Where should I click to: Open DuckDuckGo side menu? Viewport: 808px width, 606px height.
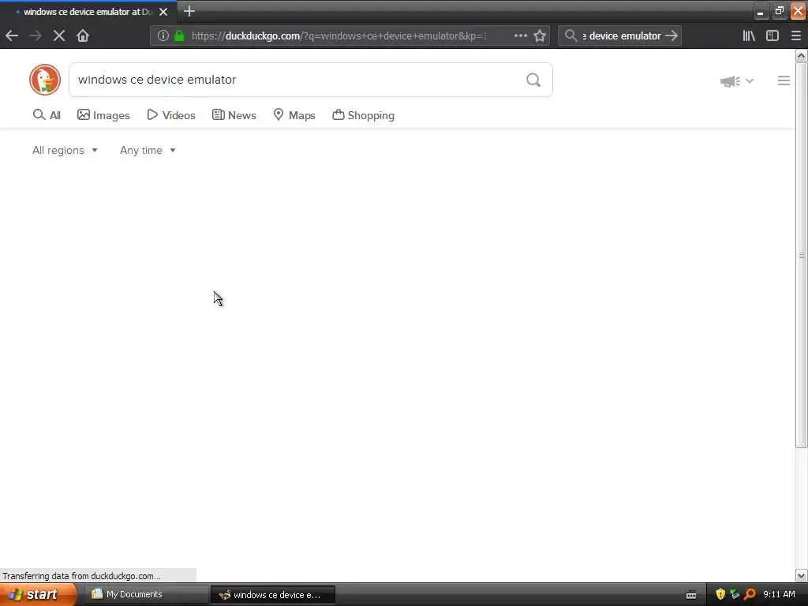(784, 80)
